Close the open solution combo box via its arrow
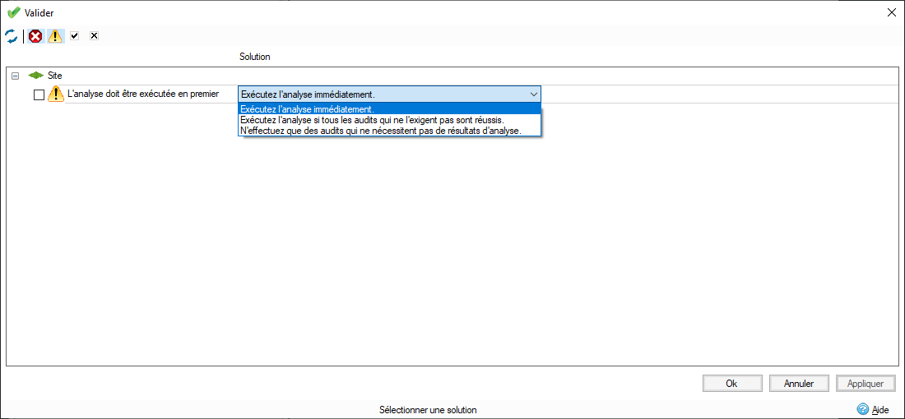The image size is (905, 419). 533,94
